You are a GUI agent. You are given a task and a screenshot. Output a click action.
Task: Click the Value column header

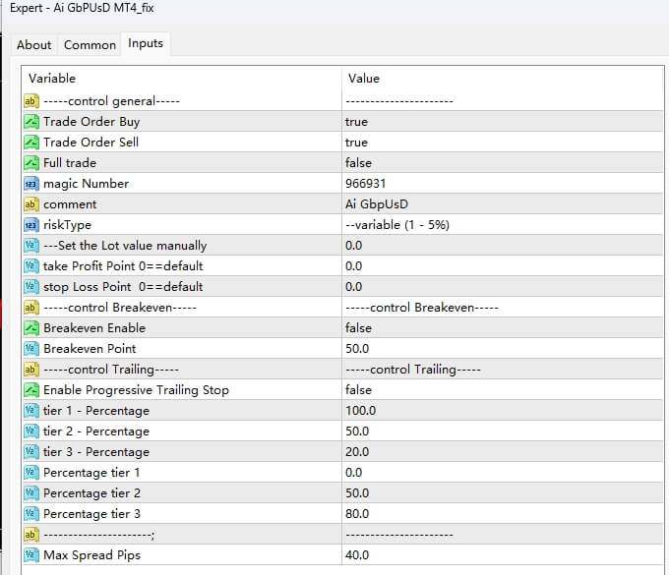[x=362, y=79]
